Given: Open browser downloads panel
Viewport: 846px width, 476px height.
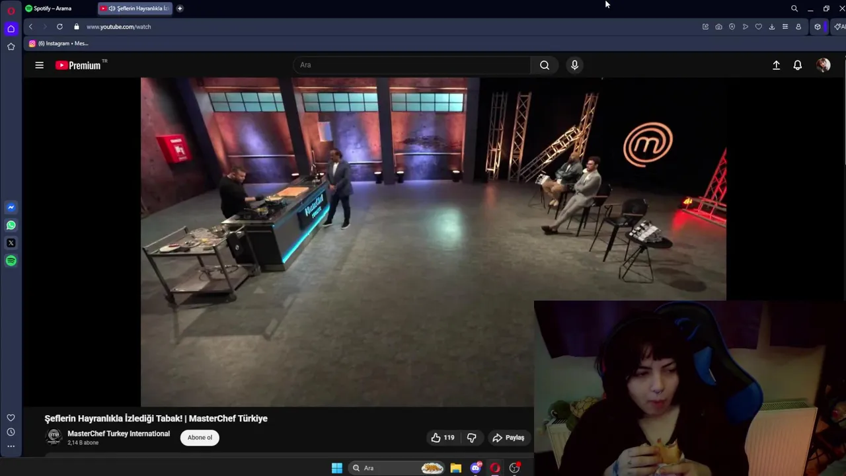Looking at the screenshot, I should click(x=771, y=26).
